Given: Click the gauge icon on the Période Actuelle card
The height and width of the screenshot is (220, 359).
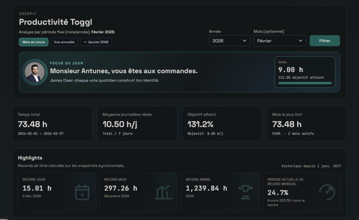Looking at the screenshot, I should 328,192.
